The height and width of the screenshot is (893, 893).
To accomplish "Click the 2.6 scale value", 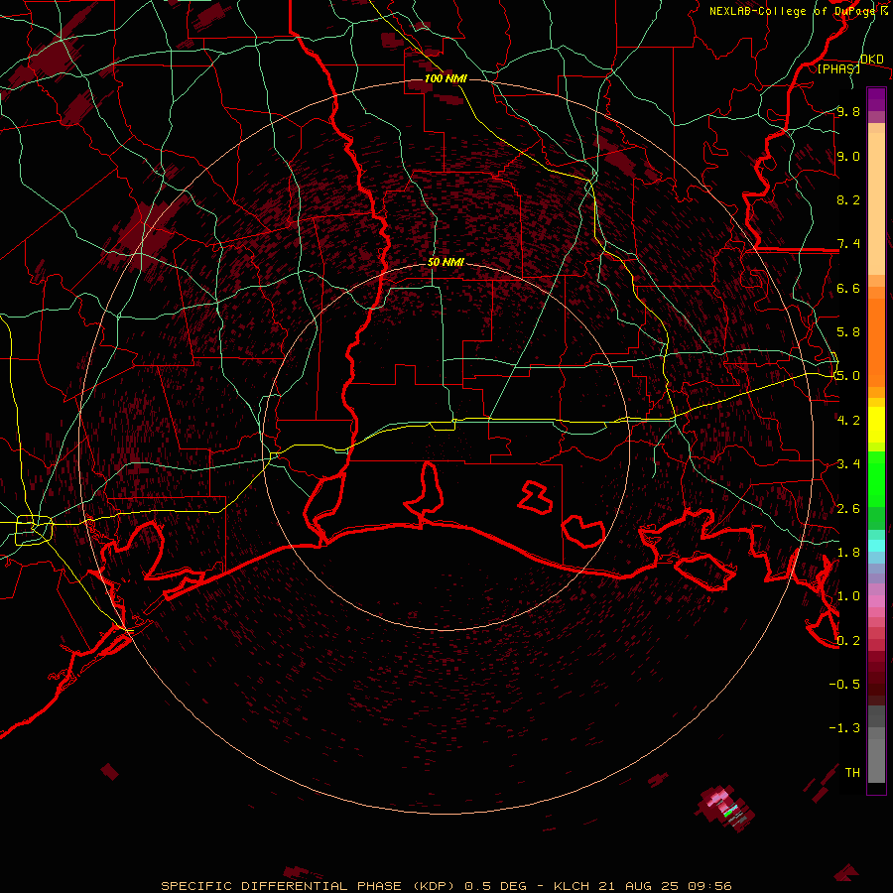I will (x=848, y=509).
